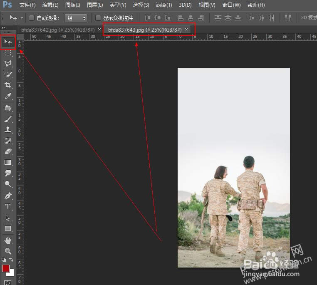Select the Rectangular Marquee tool

point(8,53)
